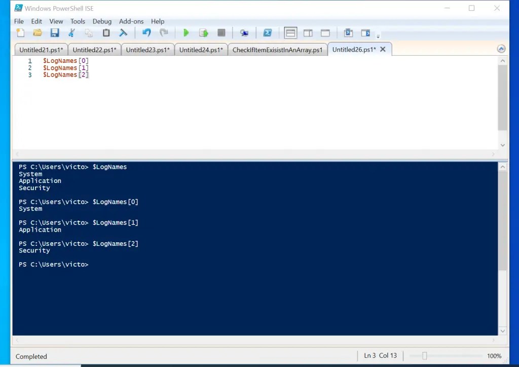Save the script via the disk icon

[55, 32]
